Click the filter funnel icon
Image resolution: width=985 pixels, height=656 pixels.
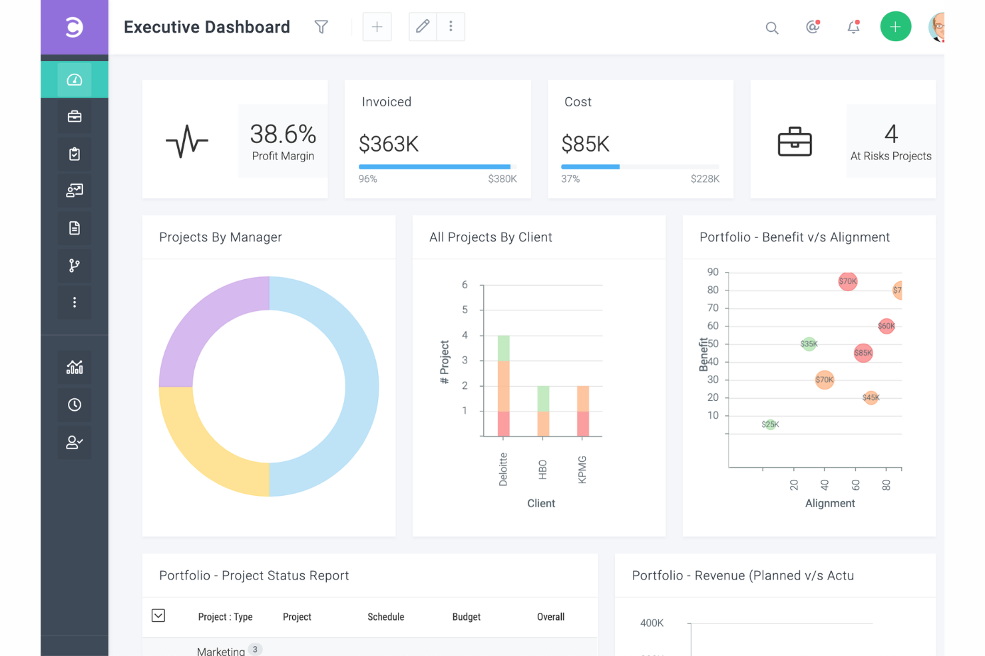pyautogui.click(x=321, y=27)
